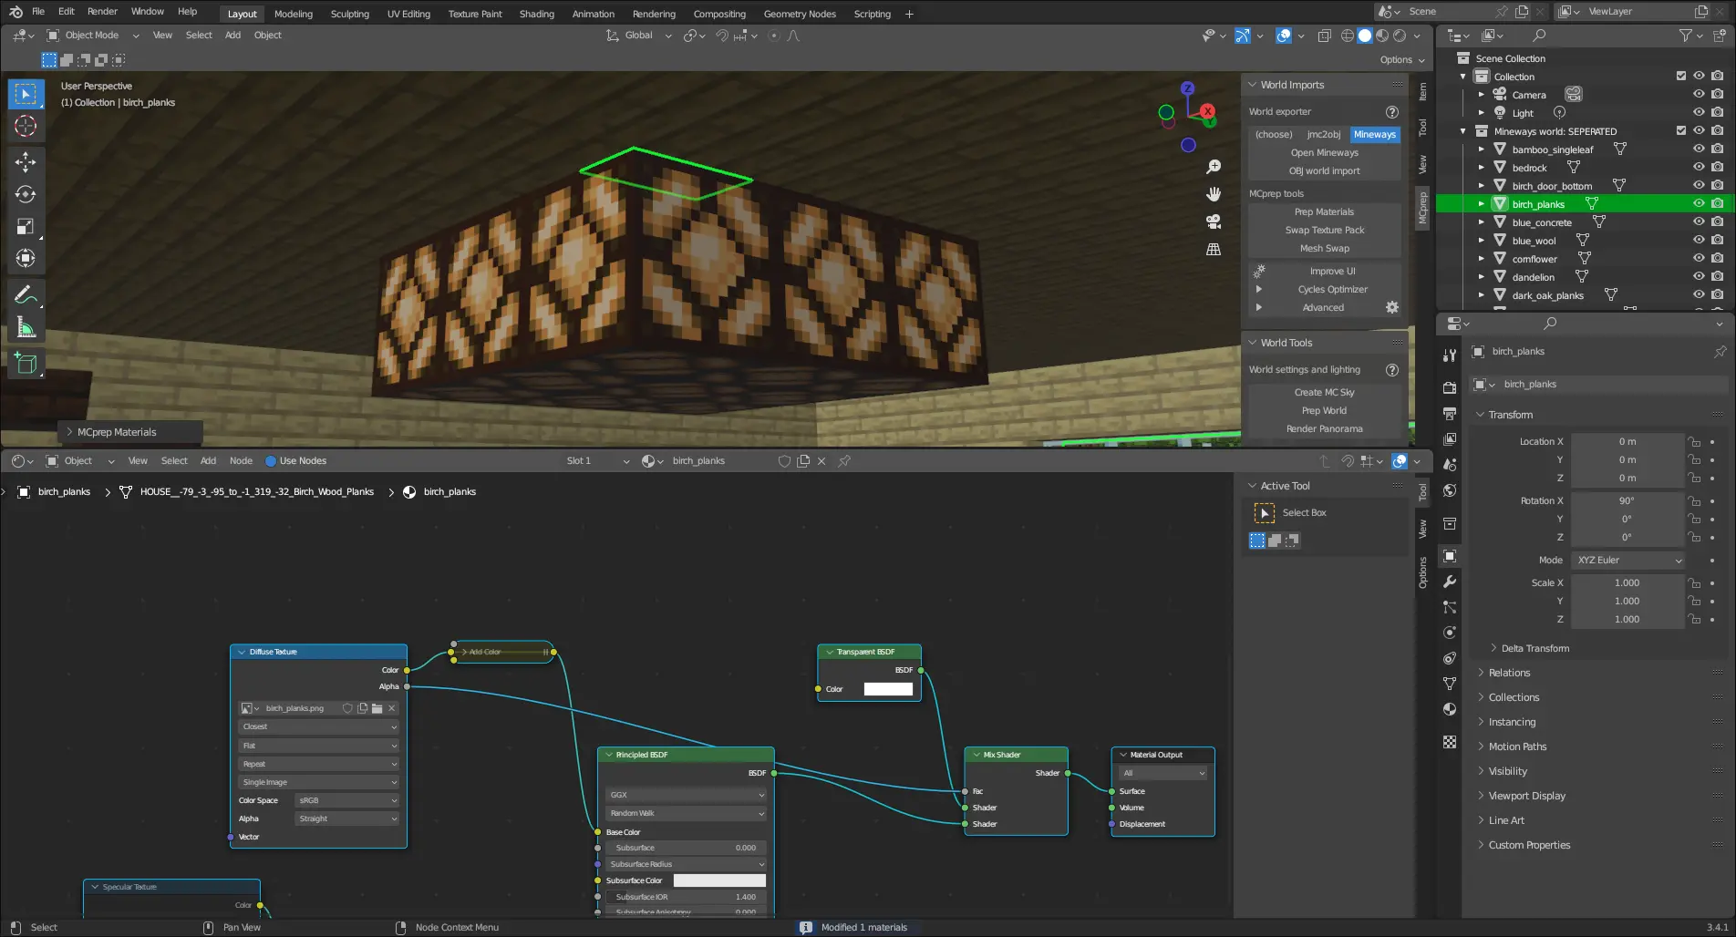This screenshot has height=937, width=1736.
Task: Activate the Measure tool
Action: [x=26, y=325]
